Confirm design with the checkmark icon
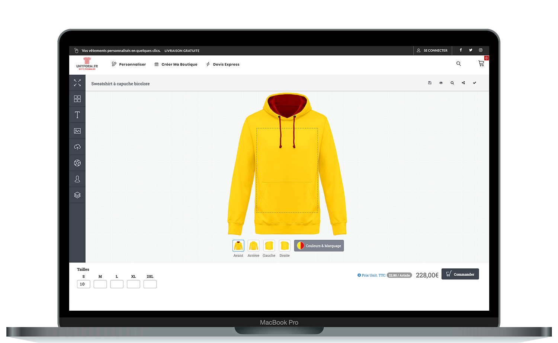The width and height of the screenshot is (558, 343). pos(474,83)
